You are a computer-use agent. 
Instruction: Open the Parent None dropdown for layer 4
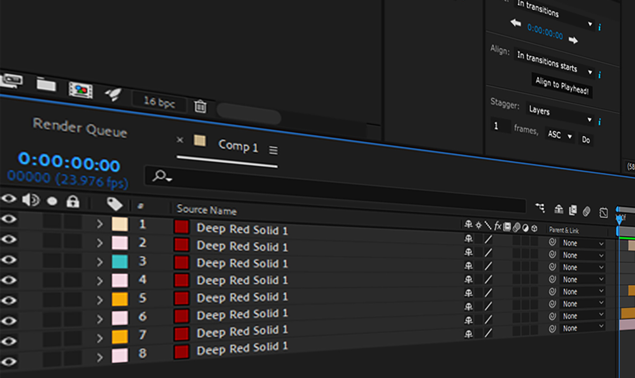582,280
